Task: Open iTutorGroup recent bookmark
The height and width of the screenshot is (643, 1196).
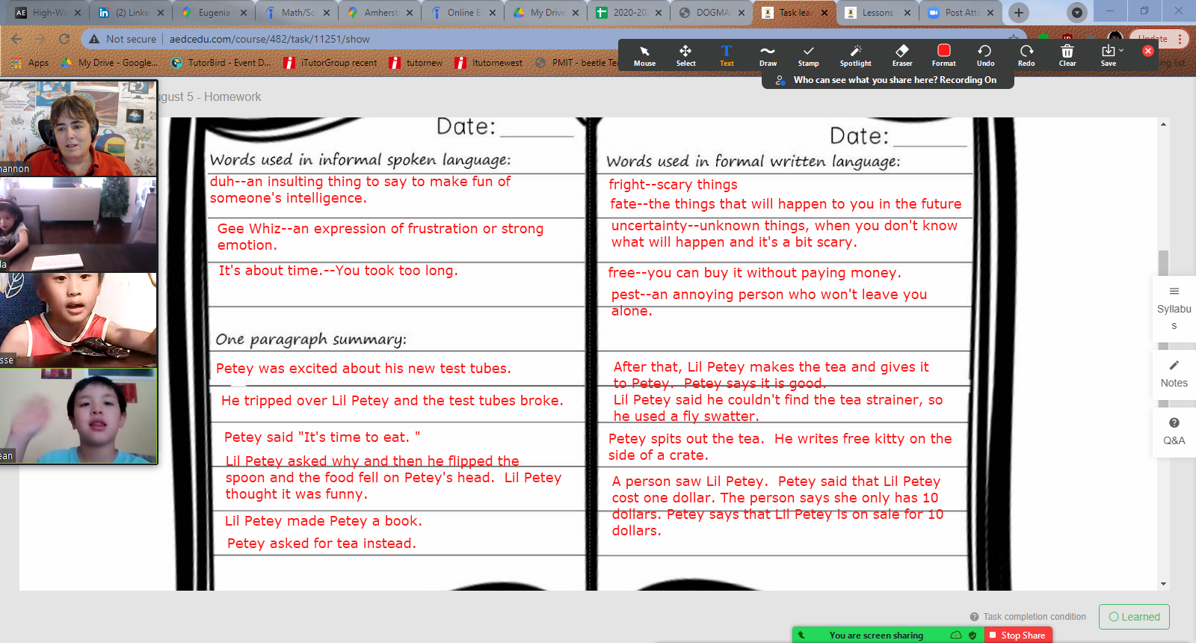Action: (330, 63)
